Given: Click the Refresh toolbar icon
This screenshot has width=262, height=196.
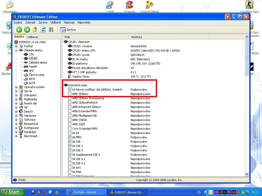Looking at the screenshot, I should point(43,30).
